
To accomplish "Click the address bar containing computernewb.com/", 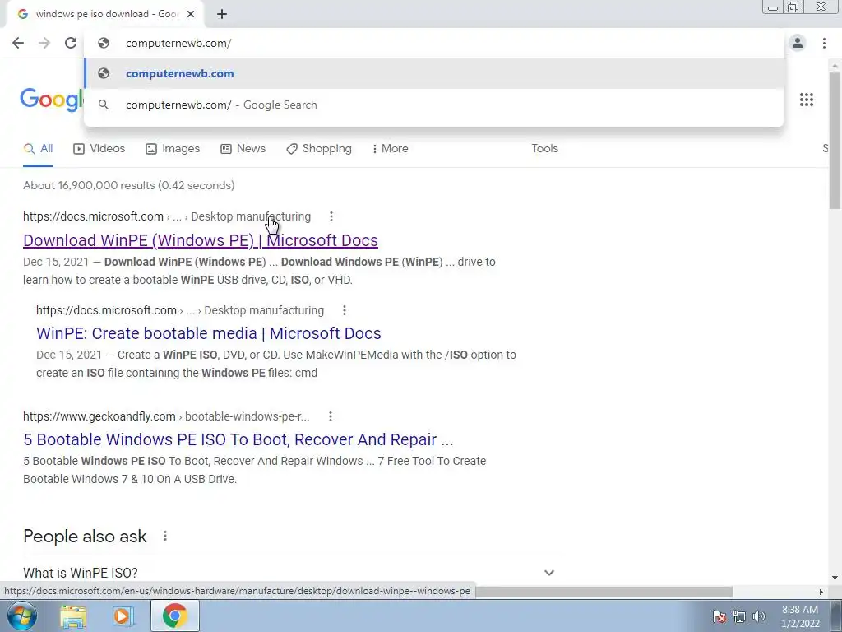I will 434,43.
